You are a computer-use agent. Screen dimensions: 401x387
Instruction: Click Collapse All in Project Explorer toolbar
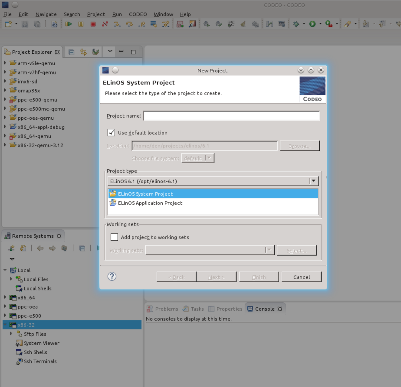[x=71, y=52]
